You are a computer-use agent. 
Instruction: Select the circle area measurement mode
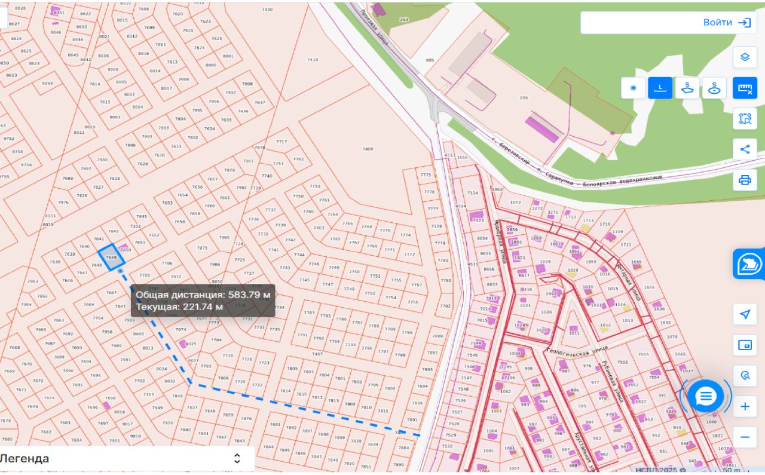[714, 88]
